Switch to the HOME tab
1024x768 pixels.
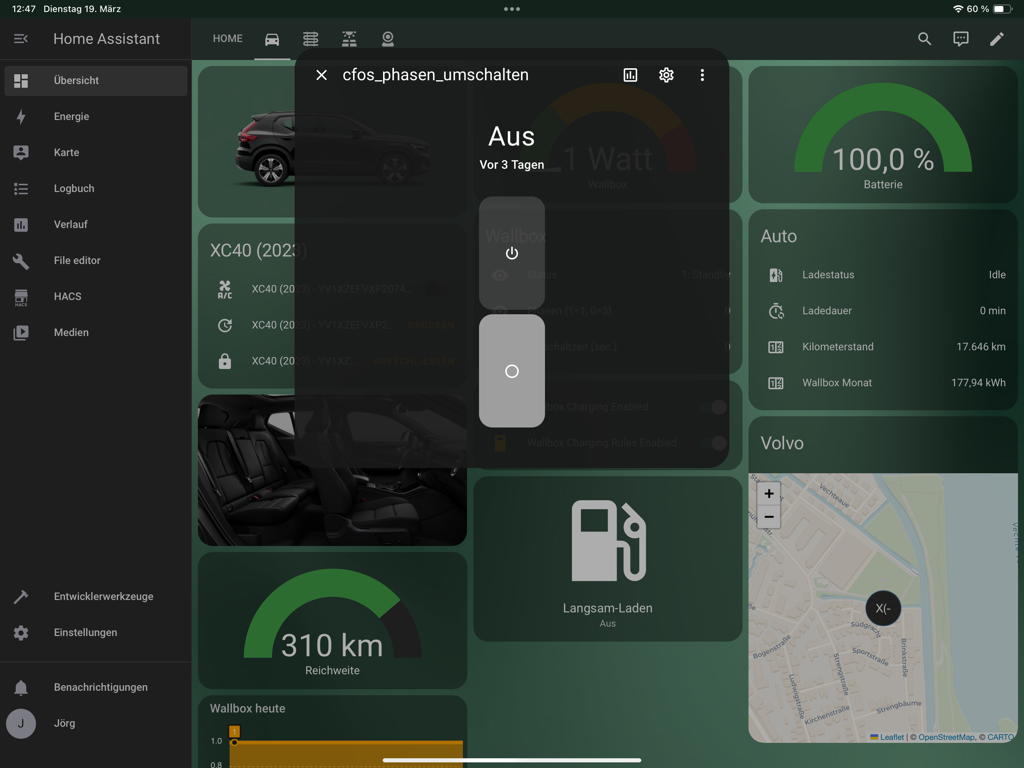point(228,39)
